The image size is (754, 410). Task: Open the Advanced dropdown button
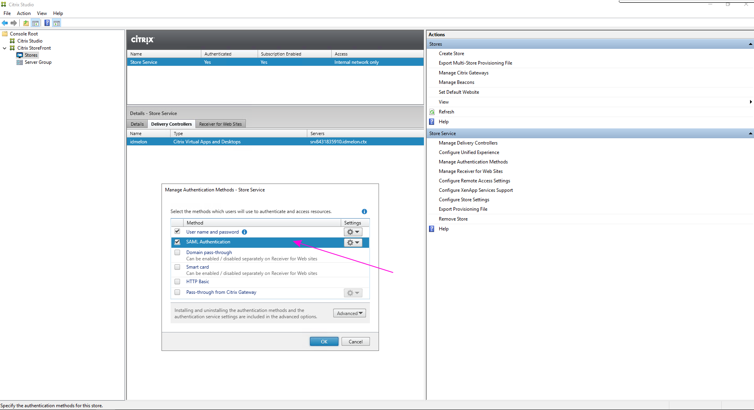[x=349, y=313]
